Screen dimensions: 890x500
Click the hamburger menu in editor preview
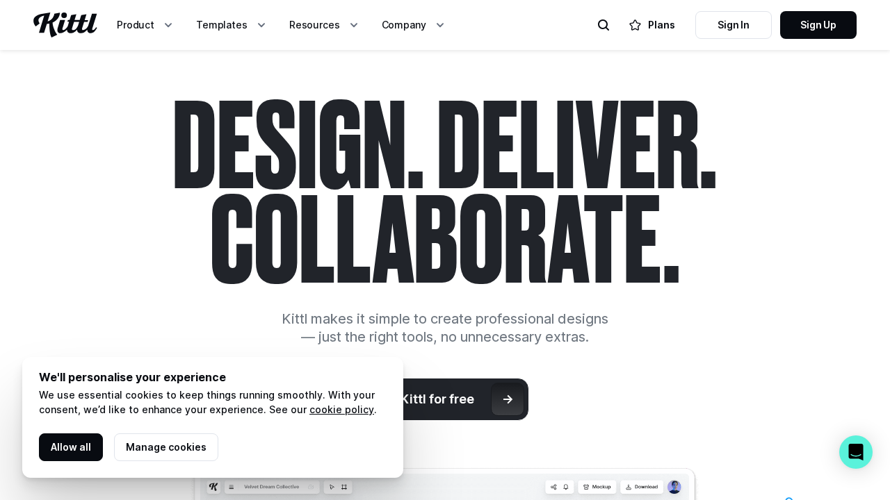pos(232,487)
